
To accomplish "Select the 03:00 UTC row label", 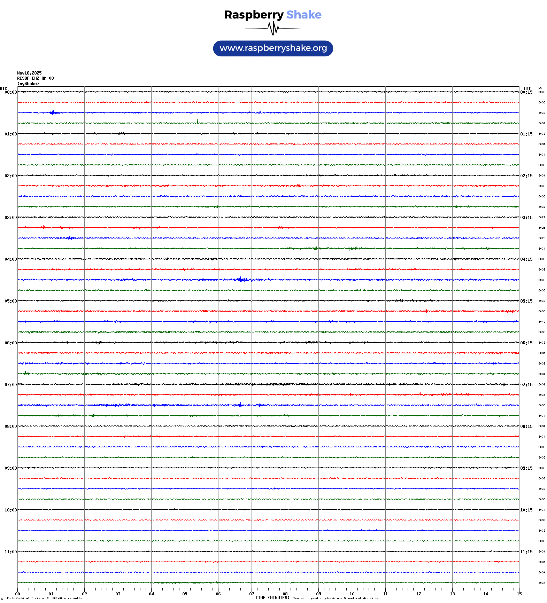I will (10, 218).
